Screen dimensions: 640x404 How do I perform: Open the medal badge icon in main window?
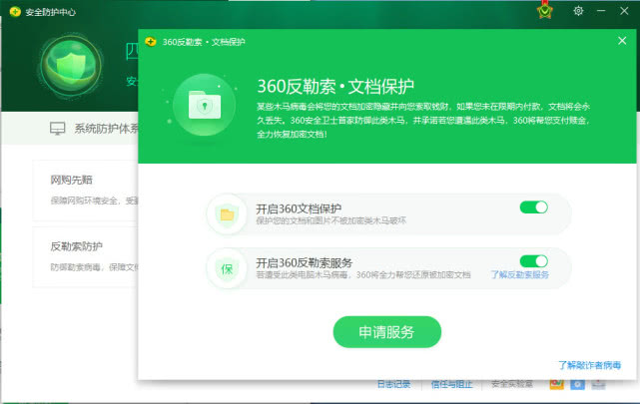tap(544, 11)
